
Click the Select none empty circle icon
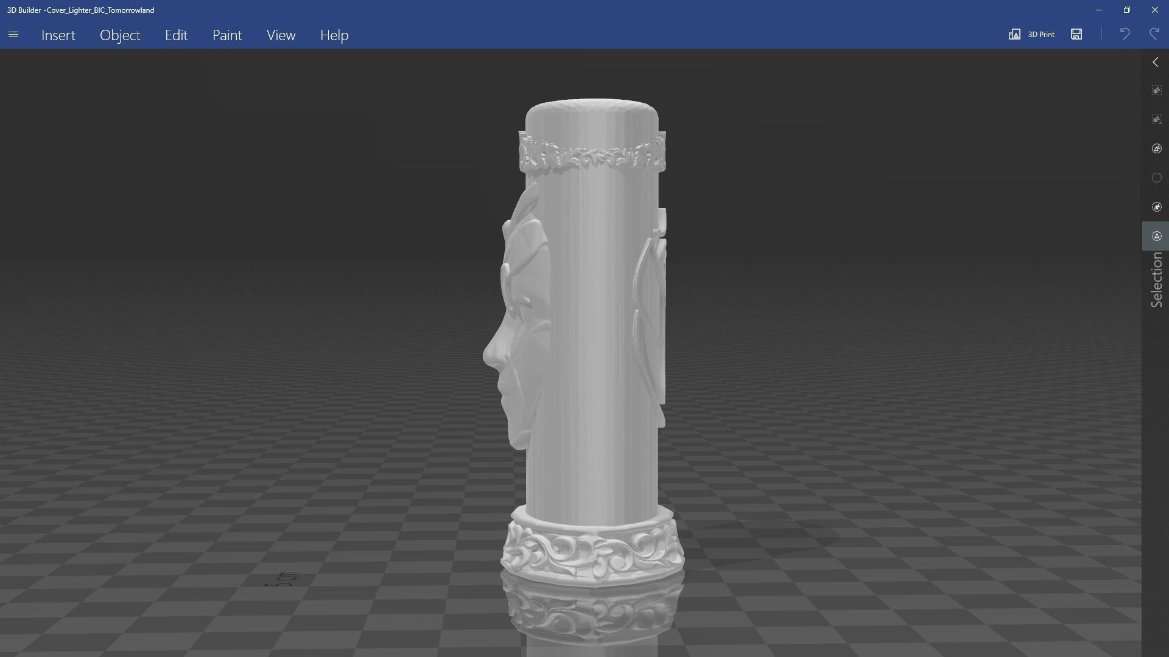pos(1157,178)
